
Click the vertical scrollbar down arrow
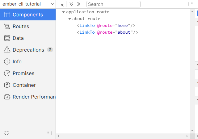click(192, 131)
